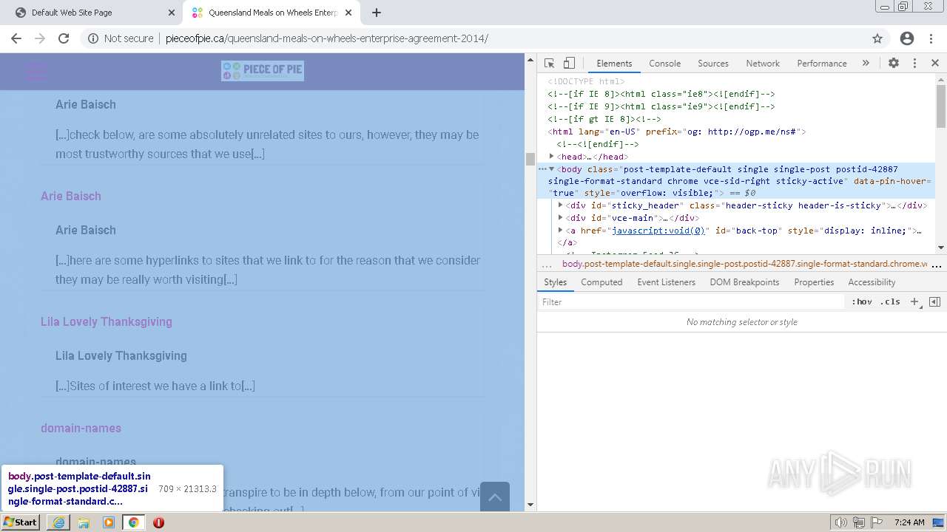Viewport: 947px width, 532px height.
Task: Open the Event Listeners tab
Action: coord(666,282)
